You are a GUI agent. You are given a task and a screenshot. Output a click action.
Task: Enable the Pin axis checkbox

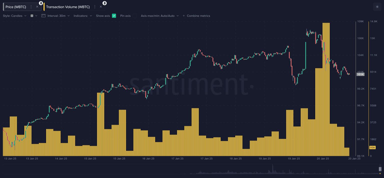click(135, 16)
